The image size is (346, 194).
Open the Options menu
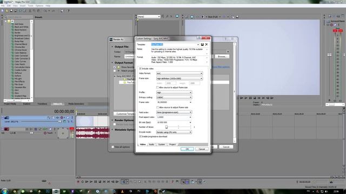39,6
